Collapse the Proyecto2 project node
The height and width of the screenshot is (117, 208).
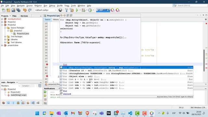pyautogui.click(x=2, y=25)
